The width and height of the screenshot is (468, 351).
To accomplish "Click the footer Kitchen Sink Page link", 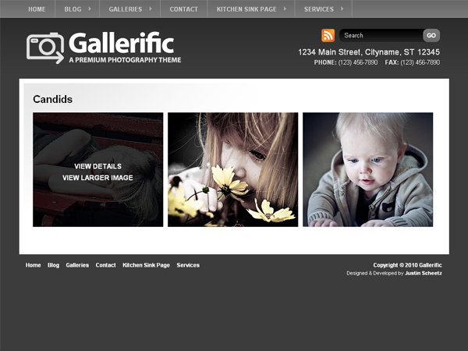I will coord(147,265).
